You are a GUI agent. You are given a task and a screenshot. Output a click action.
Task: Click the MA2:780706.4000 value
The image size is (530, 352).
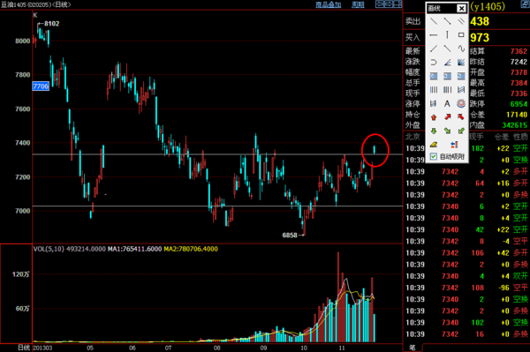pyautogui.click(x=191, y=249)
